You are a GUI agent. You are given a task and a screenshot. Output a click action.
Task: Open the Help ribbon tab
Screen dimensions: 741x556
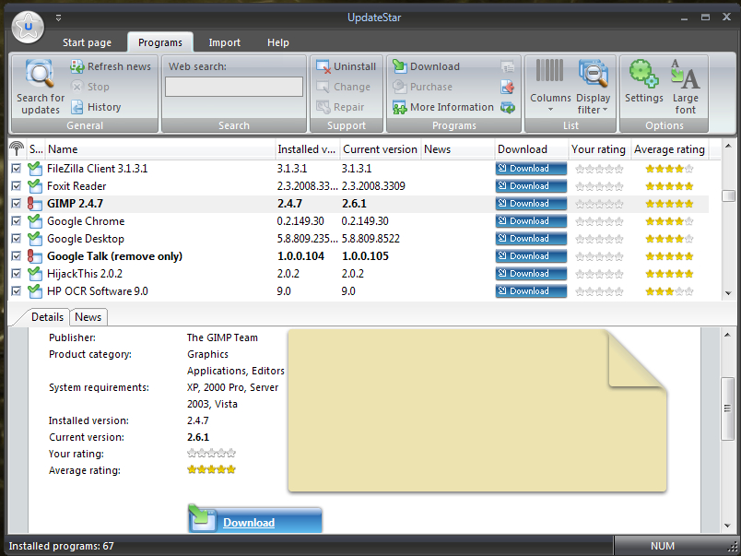pos(278,42)
